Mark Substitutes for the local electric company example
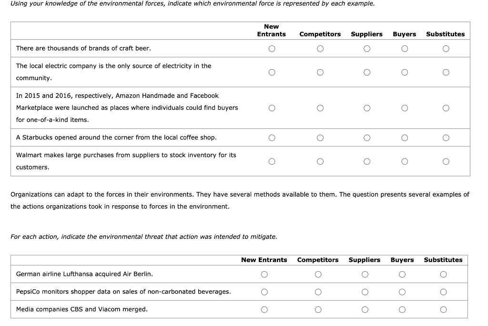This screenshot has width=488, height=326. [x=446, y=72]
